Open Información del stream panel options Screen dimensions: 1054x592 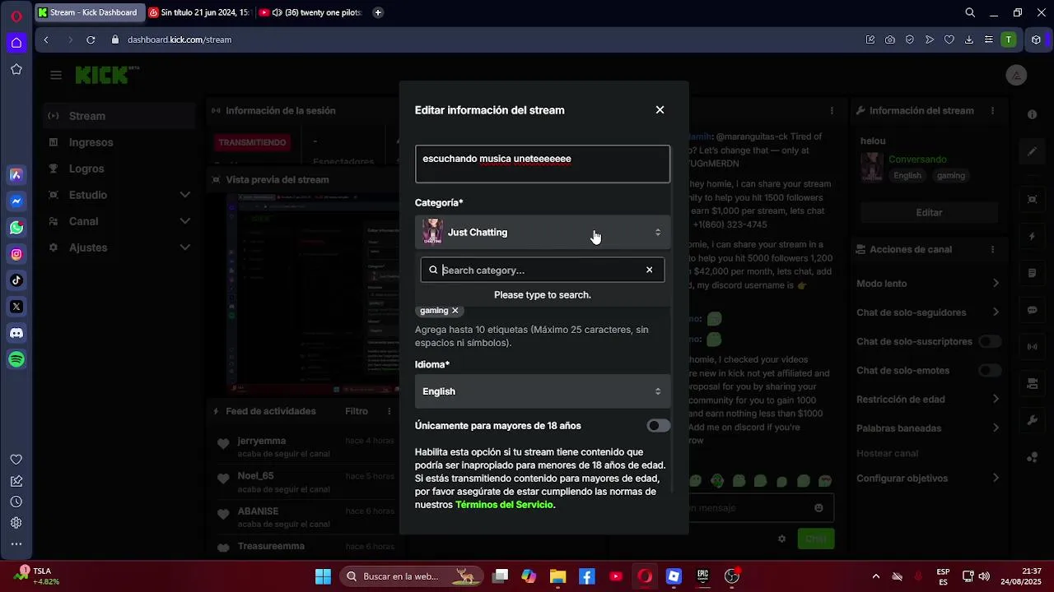(x=994, y=110)
